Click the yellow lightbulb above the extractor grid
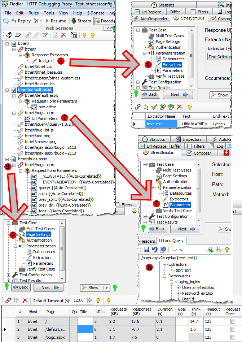The width and height of the screenshot is (242, 342). tap(190, 107)
